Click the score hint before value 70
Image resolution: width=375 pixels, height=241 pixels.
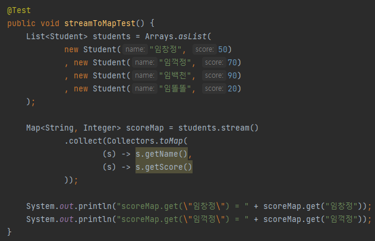[x=213, y=62]
